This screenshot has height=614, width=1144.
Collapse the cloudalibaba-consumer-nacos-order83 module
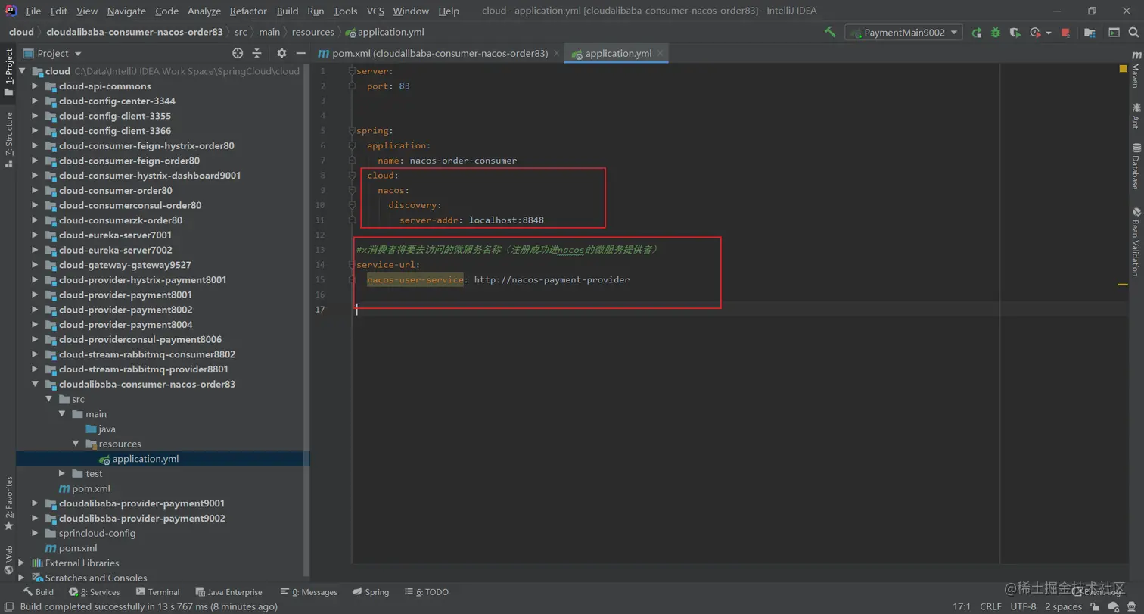35,384
